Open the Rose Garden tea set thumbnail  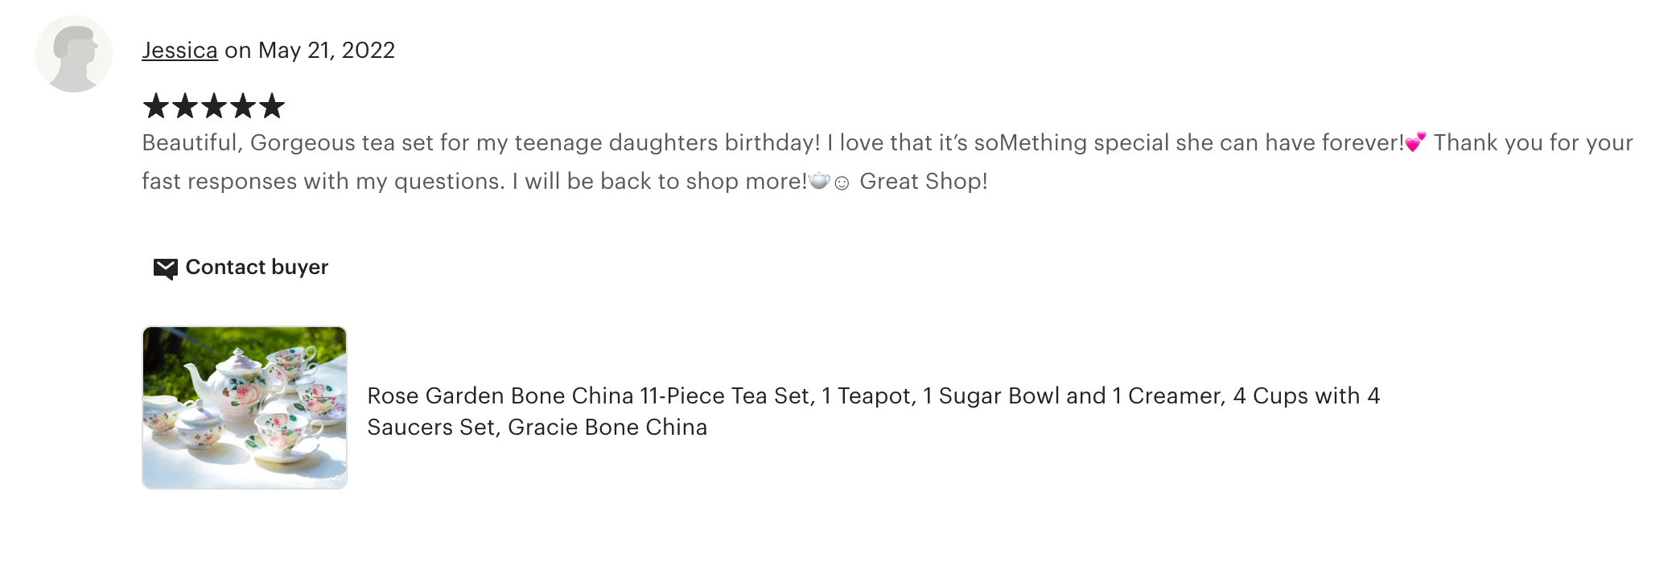click(245, 407)
